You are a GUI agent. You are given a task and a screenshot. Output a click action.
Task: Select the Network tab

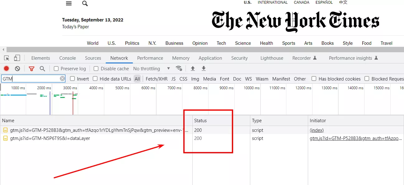119,58
